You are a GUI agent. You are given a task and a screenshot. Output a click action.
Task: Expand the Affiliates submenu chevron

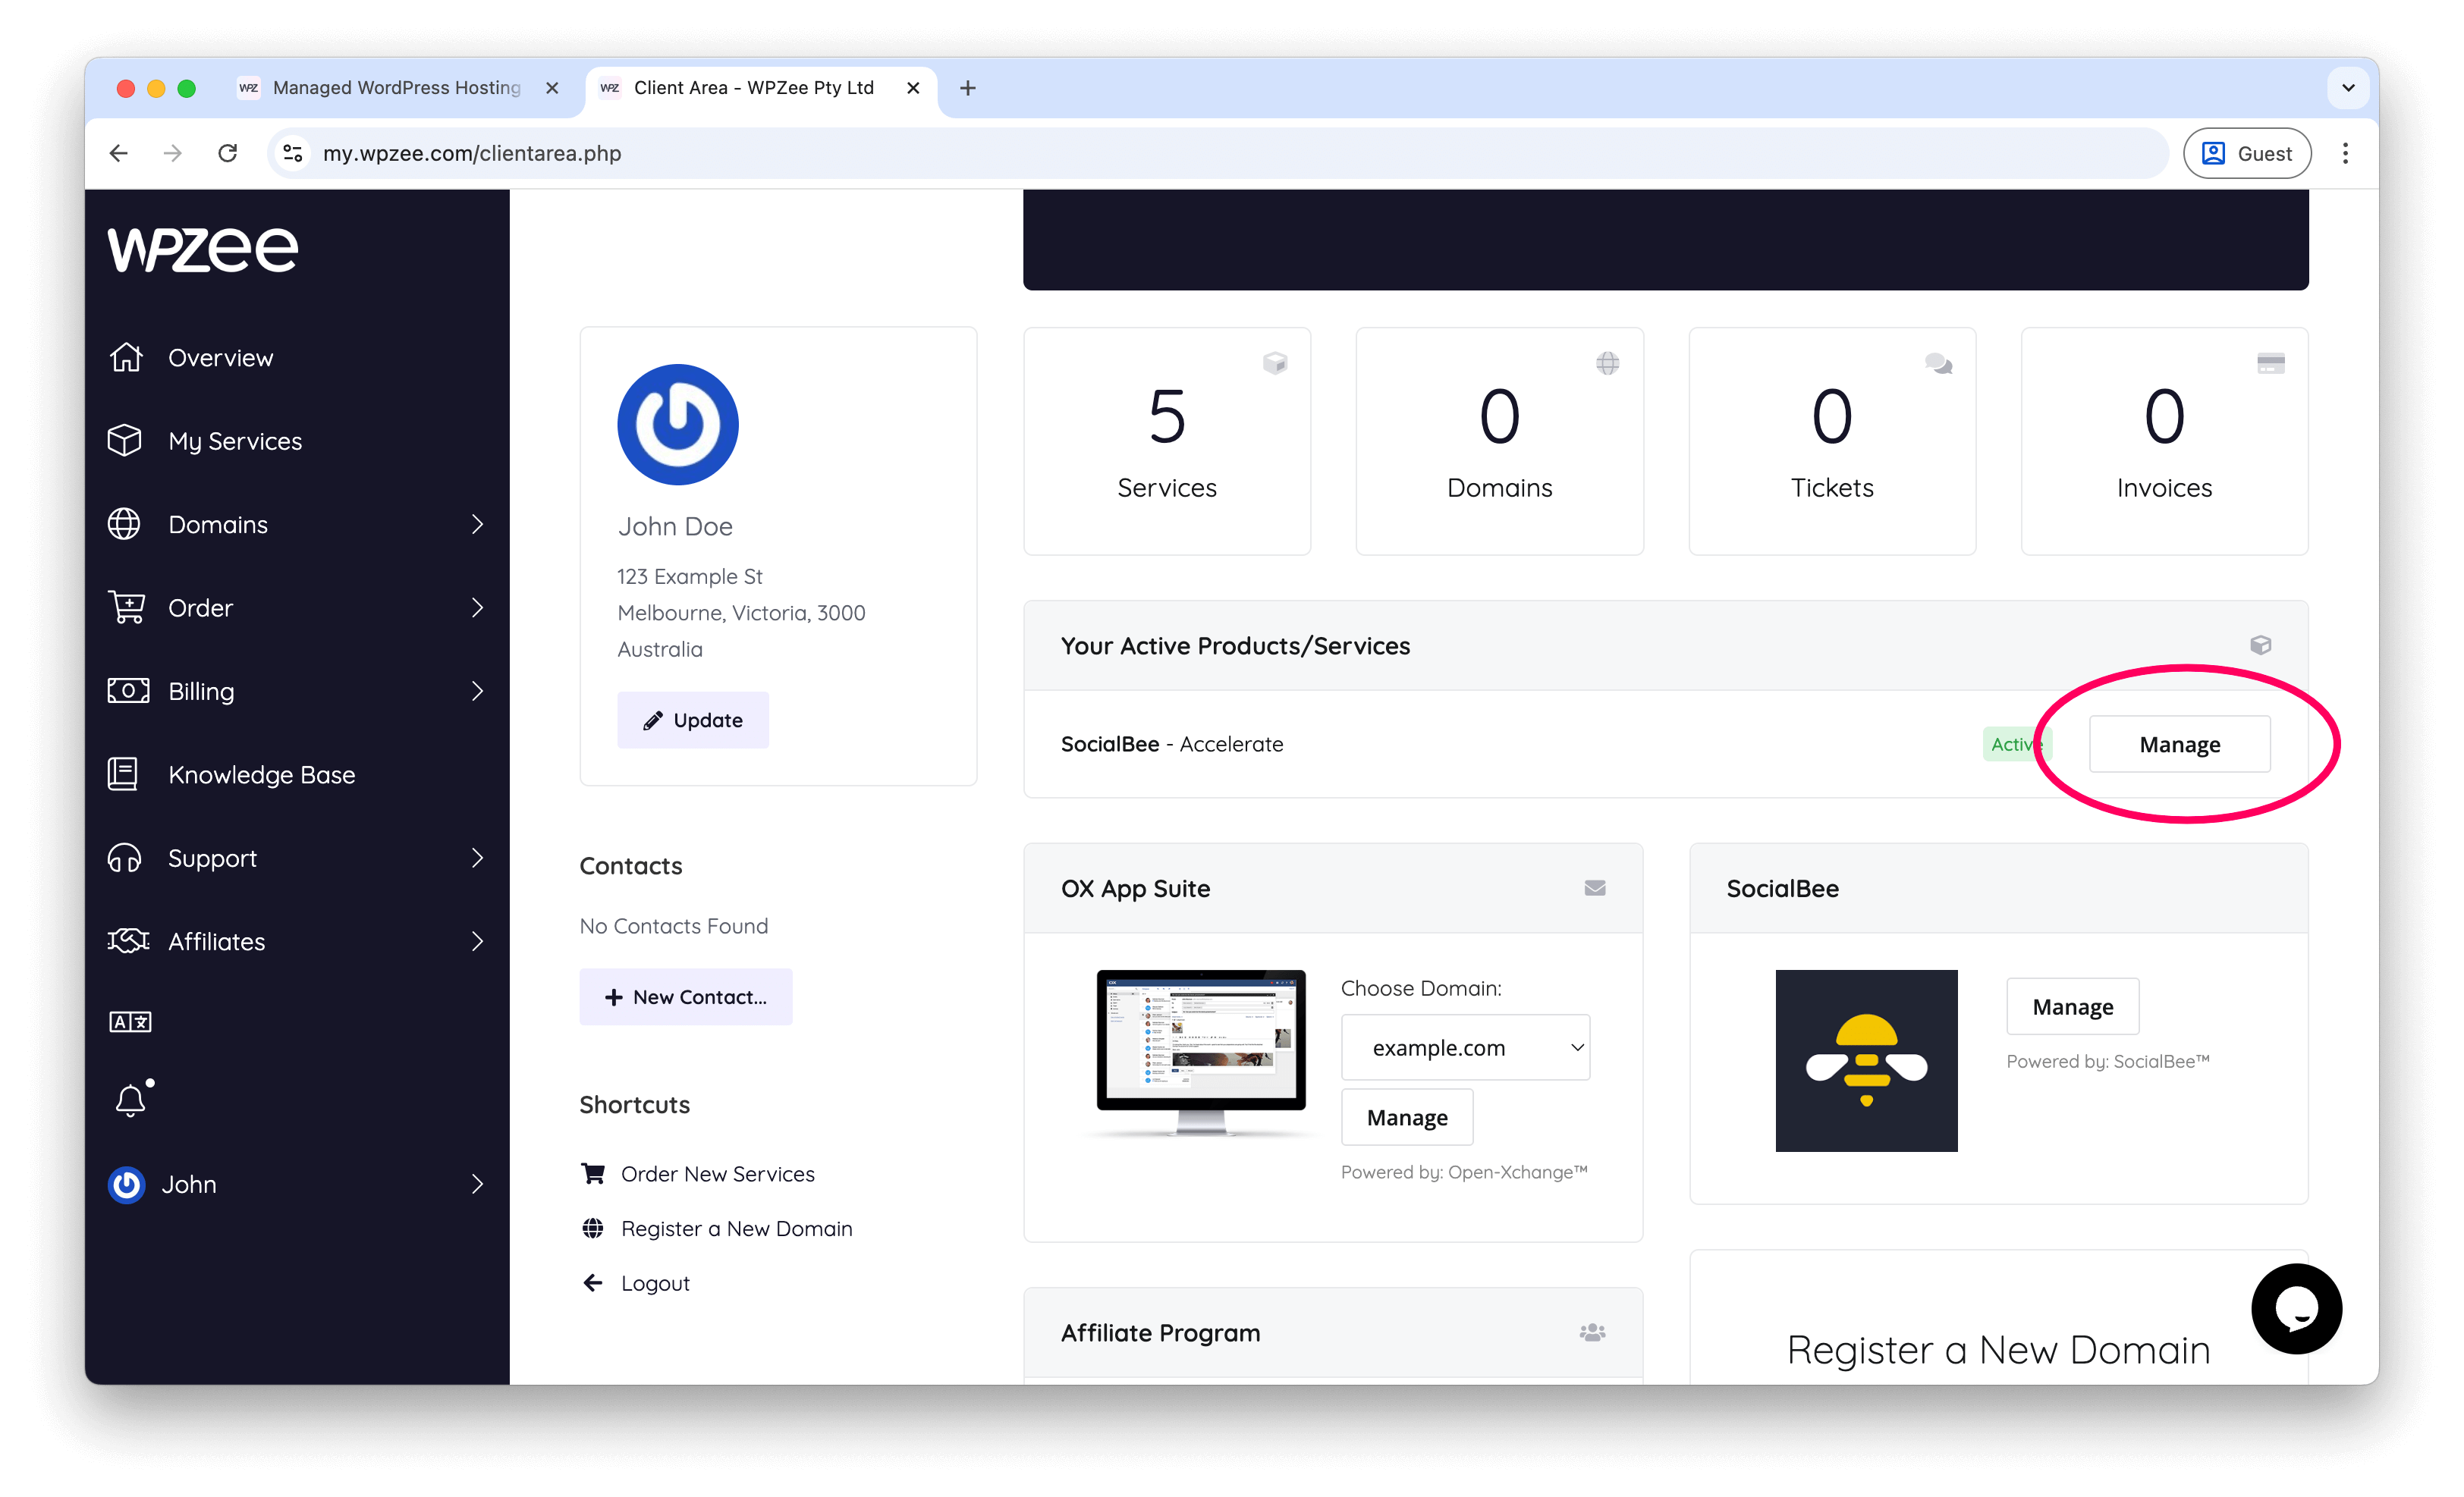(477, 941)
